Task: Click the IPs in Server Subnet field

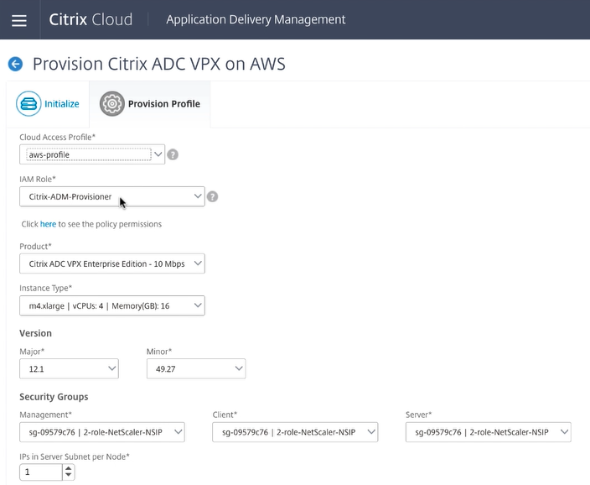Action: click(40, 472)
